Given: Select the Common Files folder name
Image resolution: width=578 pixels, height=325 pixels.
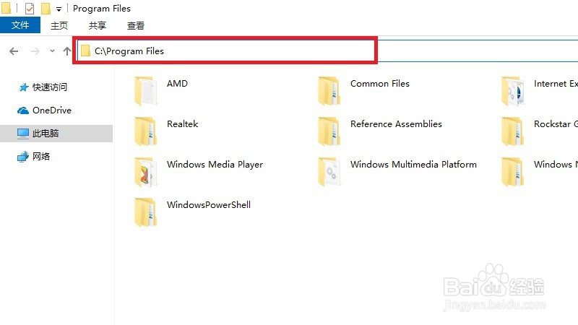Looking at the screenshot, I should point(380,84).
